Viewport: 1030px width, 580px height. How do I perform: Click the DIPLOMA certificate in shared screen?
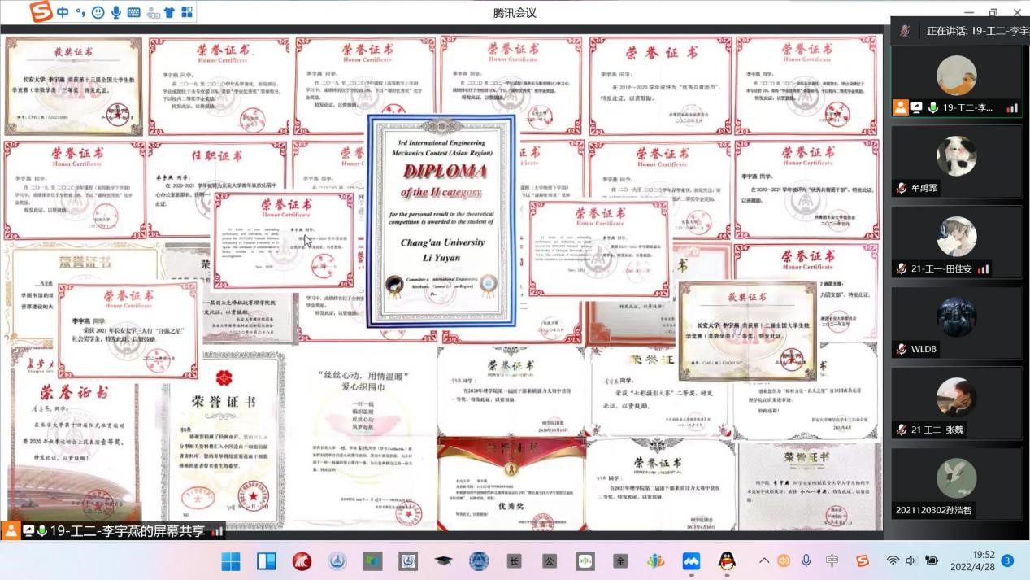(441, 221)
